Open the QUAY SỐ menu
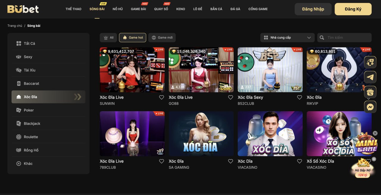The width and height of the screenshot is (381, 195). click(161, 9)
